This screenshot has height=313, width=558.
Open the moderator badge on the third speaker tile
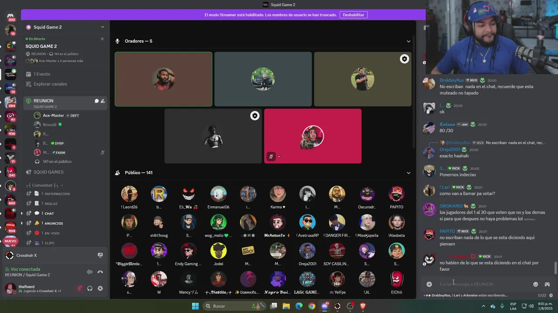[405, 59]
